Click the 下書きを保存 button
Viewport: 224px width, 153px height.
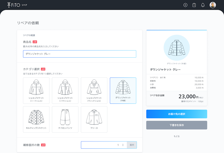[x=176, y=125]
